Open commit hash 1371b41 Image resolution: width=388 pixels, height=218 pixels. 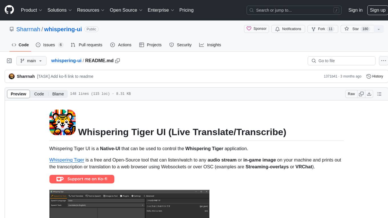coord(330,76)
